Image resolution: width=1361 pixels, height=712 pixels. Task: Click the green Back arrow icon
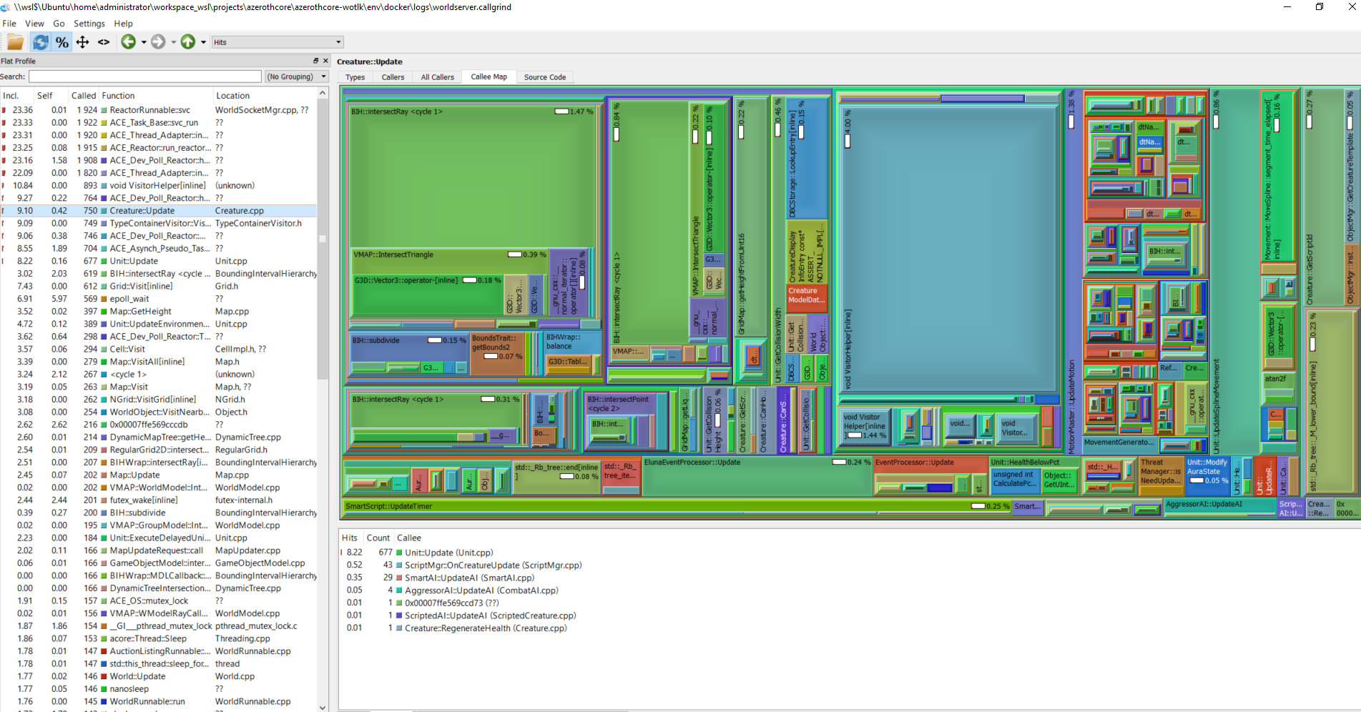pyautogui.click(x=128, y=42)
